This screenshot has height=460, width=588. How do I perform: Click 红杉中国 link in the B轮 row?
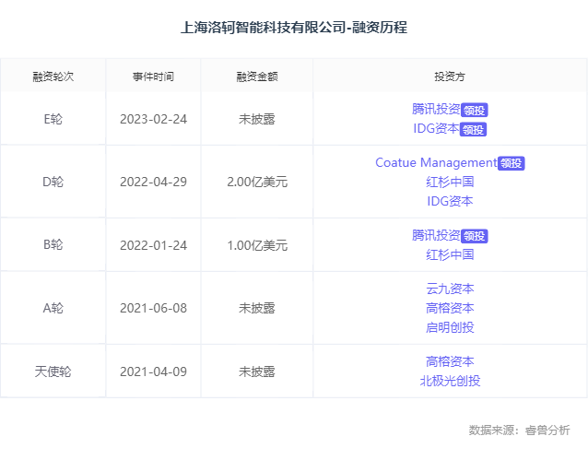(x=450, y=254)
